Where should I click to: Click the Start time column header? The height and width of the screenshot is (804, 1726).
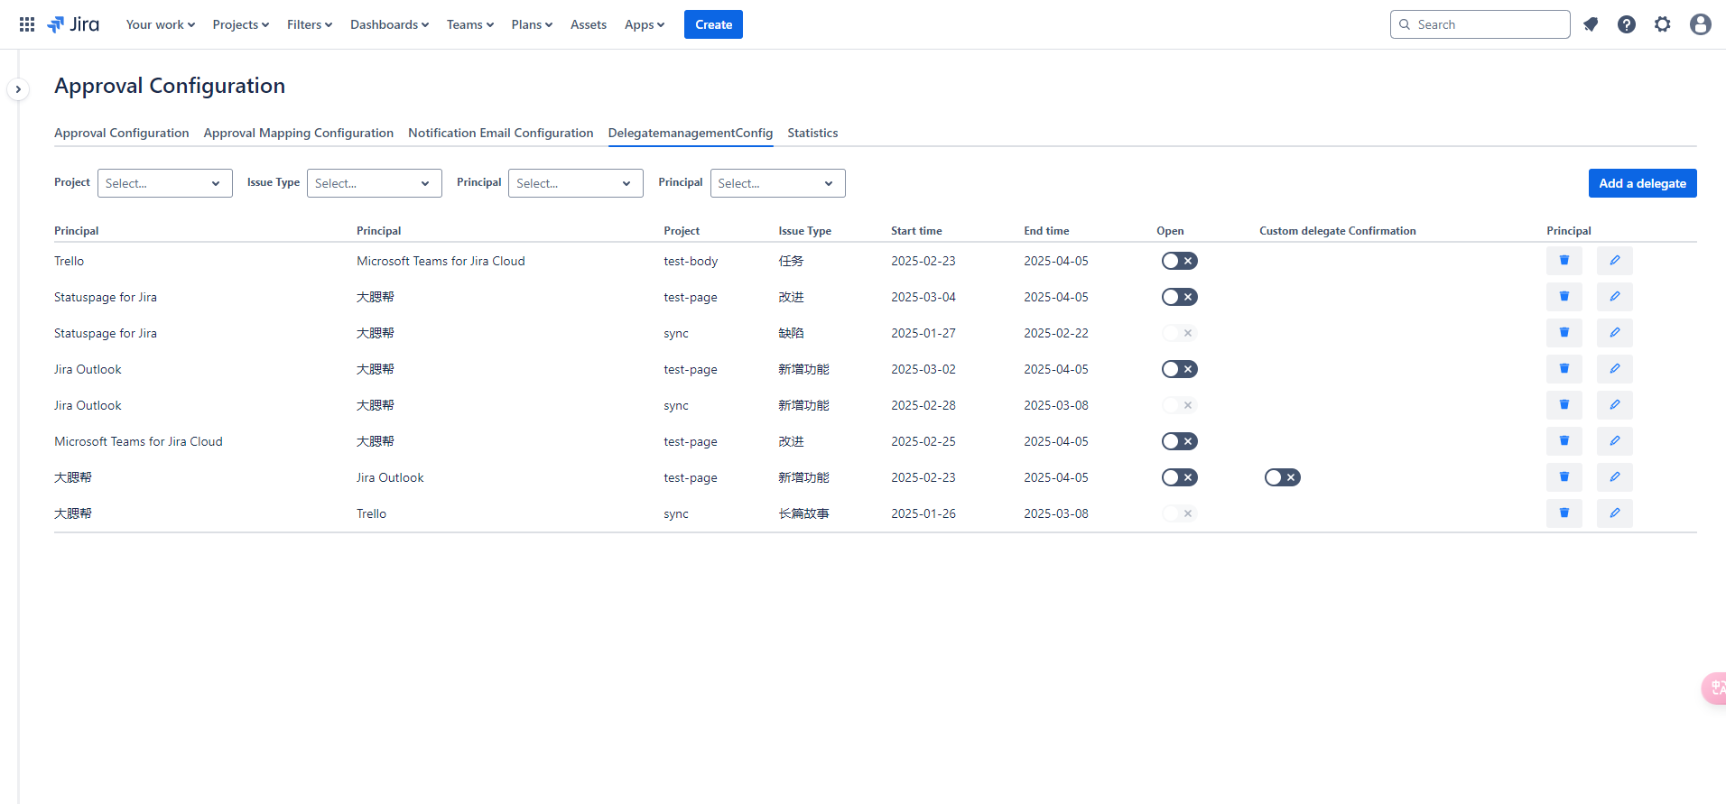pos(916,231)
